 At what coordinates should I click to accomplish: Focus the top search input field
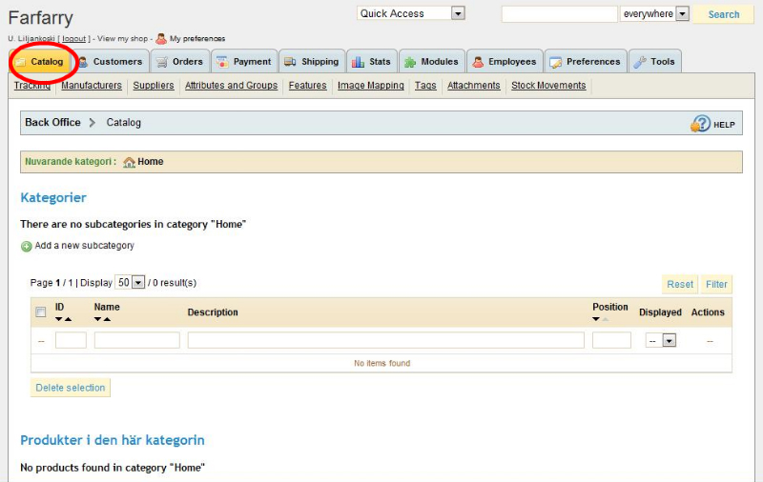[560, 14]
